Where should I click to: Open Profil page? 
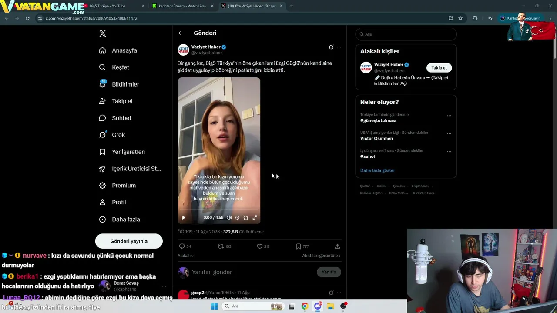(x=112, y=202)
